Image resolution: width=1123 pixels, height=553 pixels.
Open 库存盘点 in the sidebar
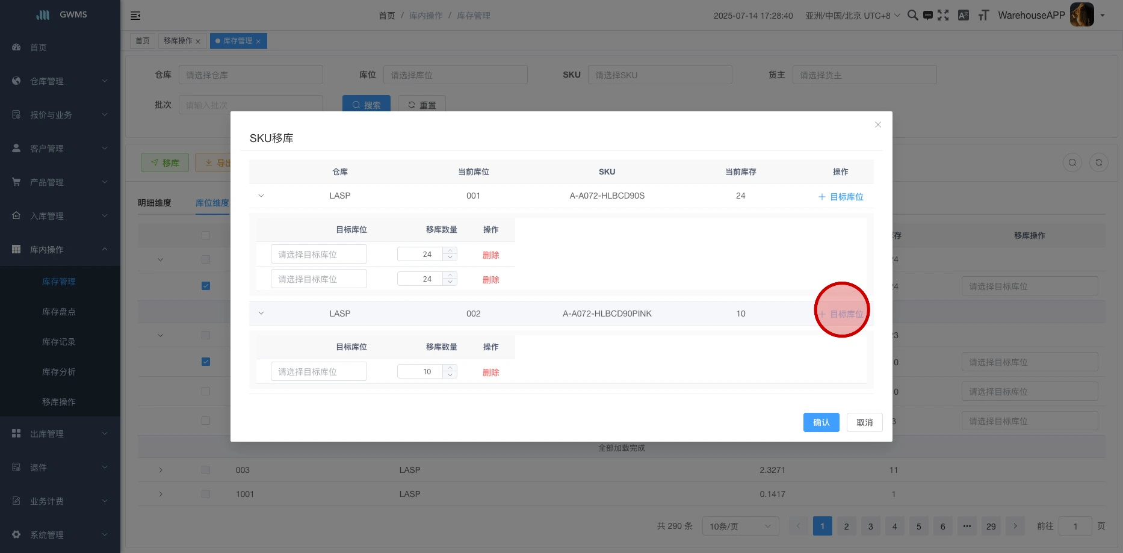coord(59,312)
